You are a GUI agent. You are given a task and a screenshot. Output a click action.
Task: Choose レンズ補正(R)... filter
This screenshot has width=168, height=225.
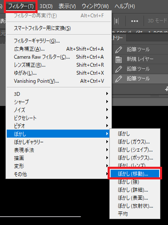(59, 65)
